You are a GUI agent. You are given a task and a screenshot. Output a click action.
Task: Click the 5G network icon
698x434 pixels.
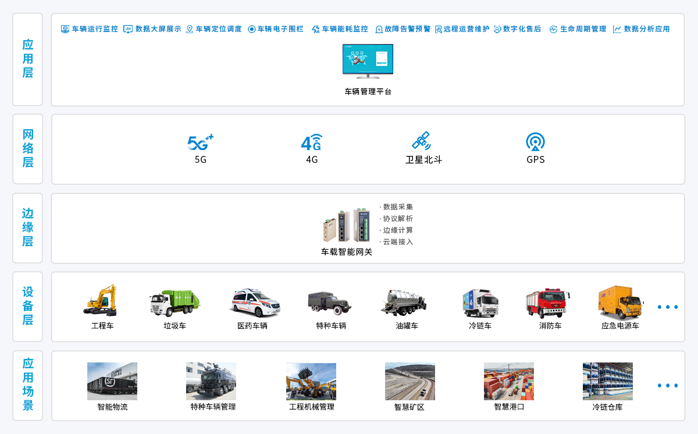(200, 142)
